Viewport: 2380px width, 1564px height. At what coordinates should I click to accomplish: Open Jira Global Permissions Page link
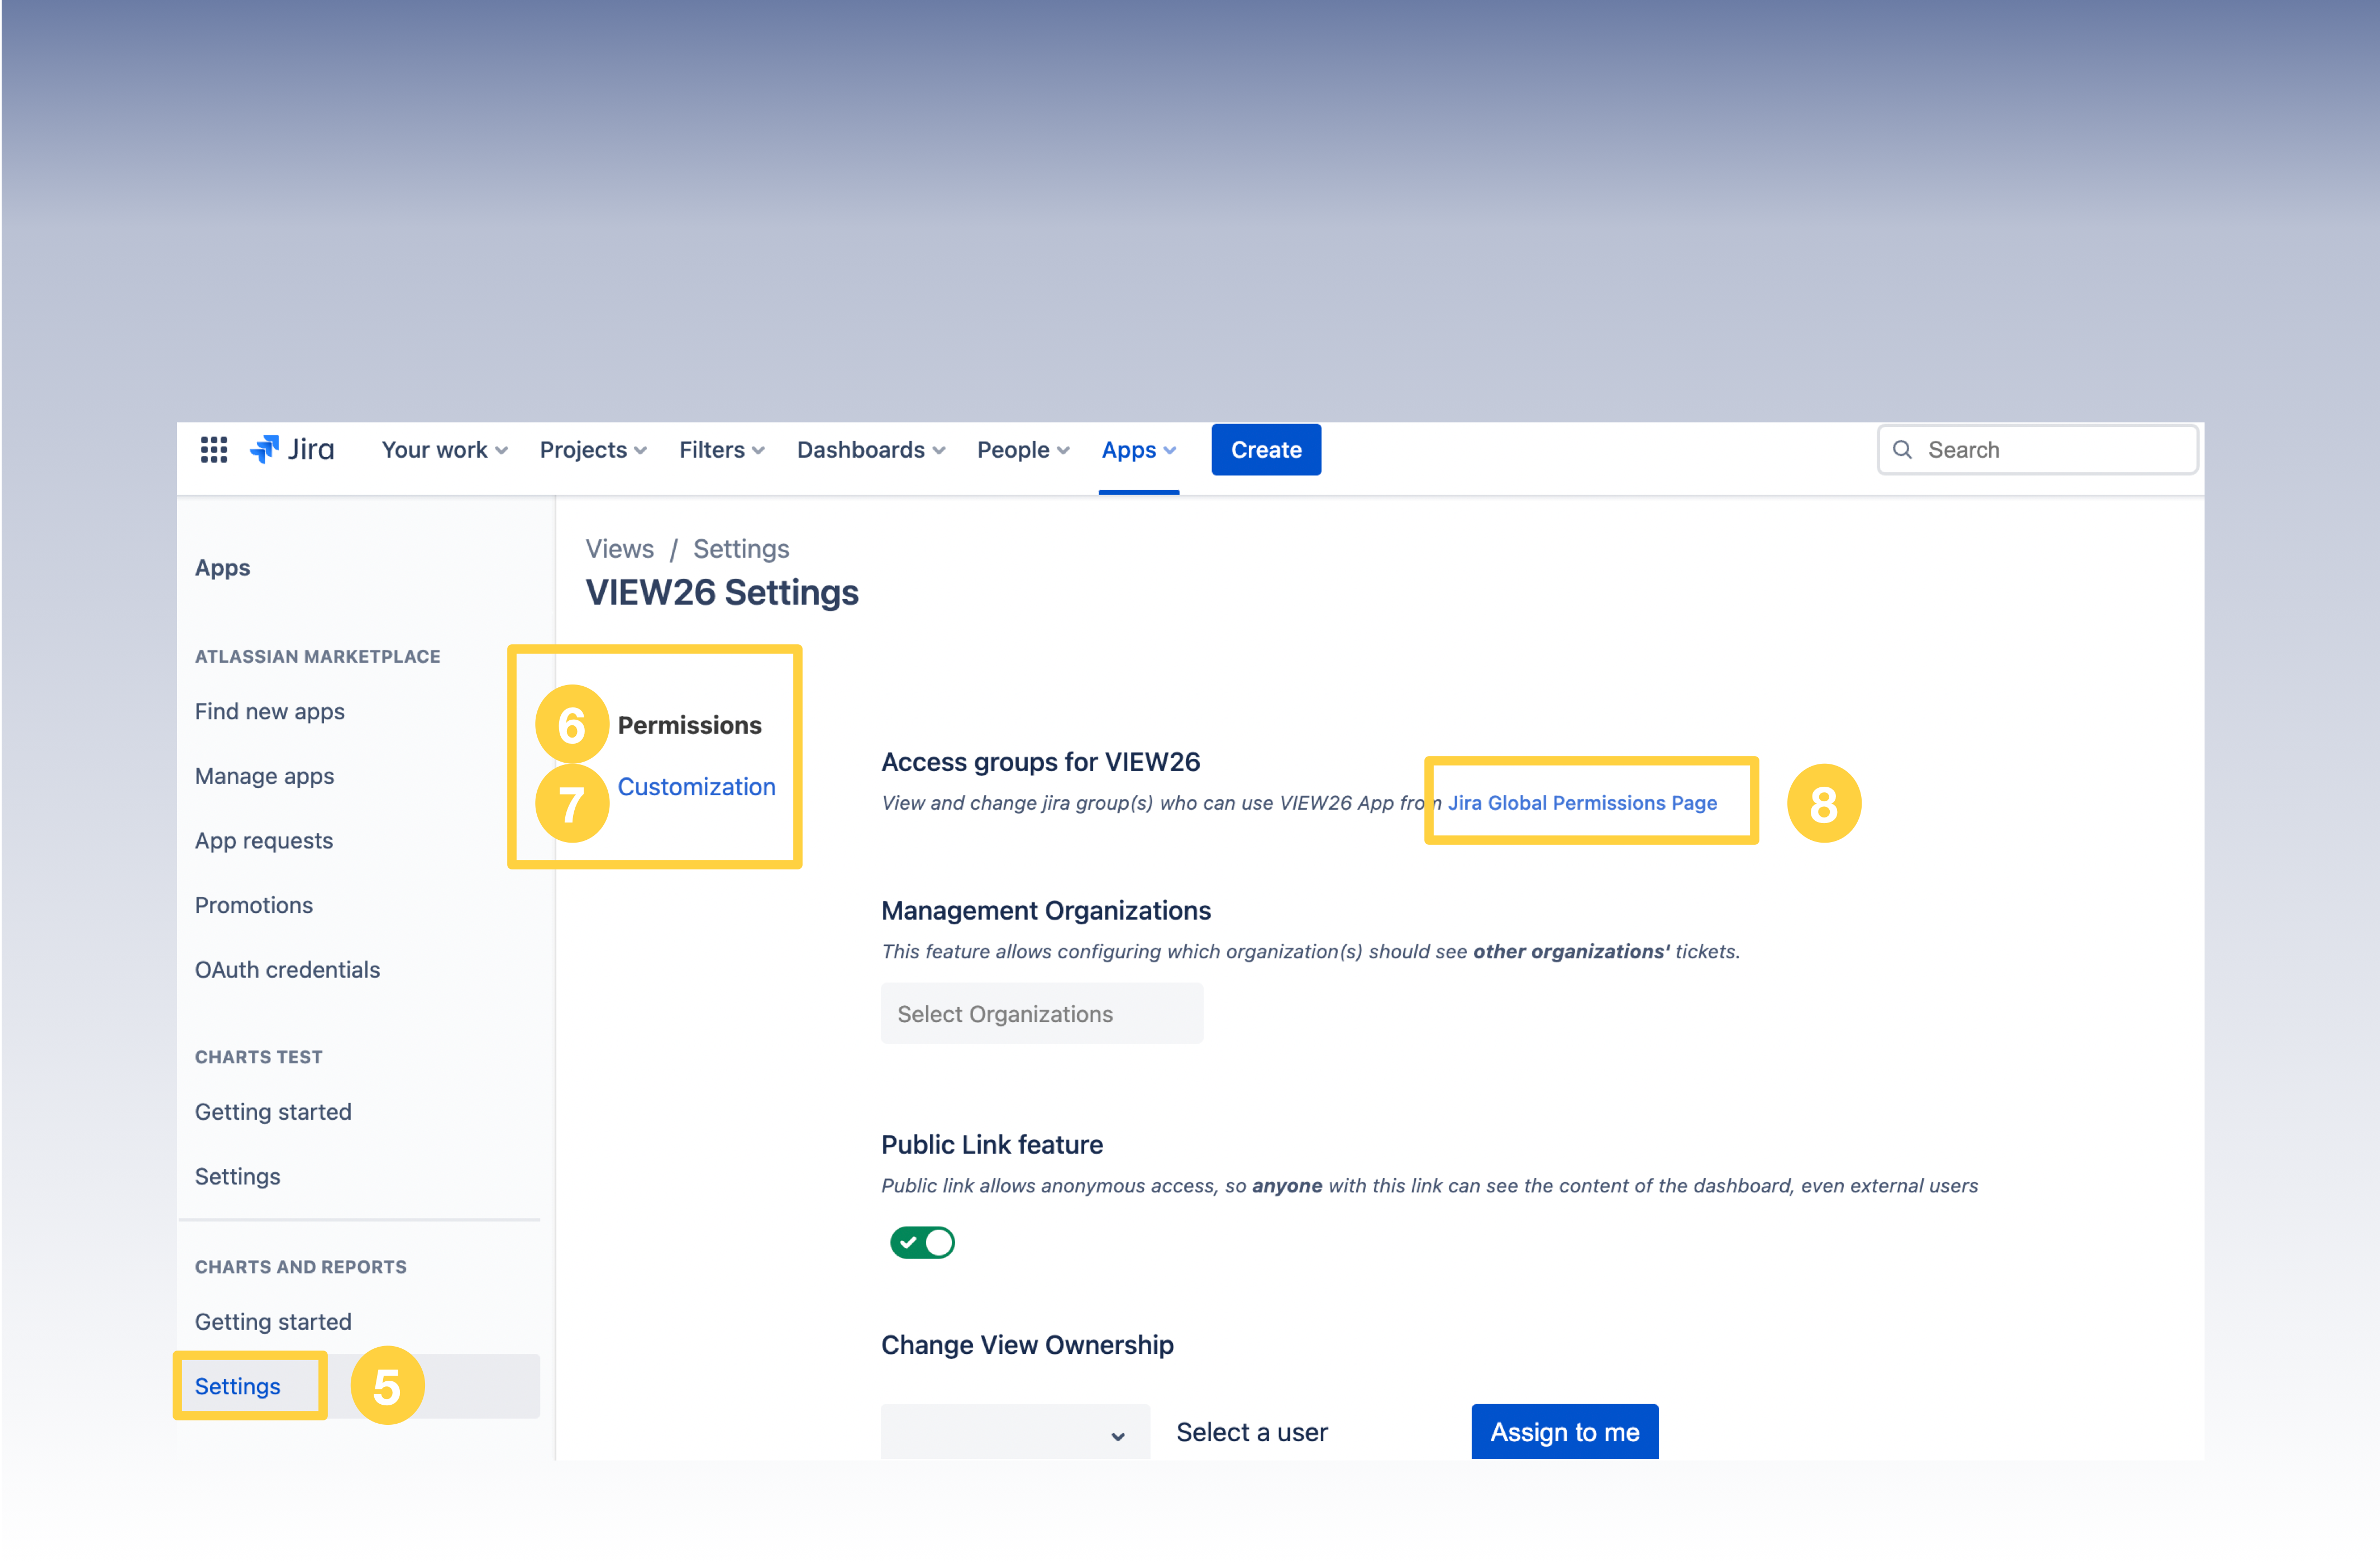1582,802
